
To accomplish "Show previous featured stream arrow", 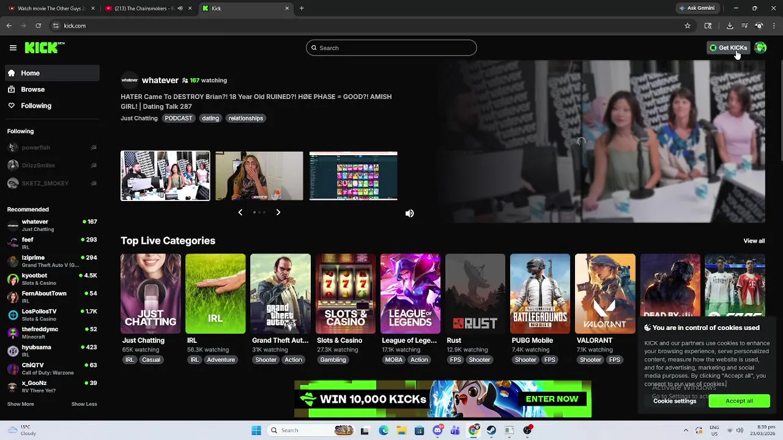I will pos(240,212).
